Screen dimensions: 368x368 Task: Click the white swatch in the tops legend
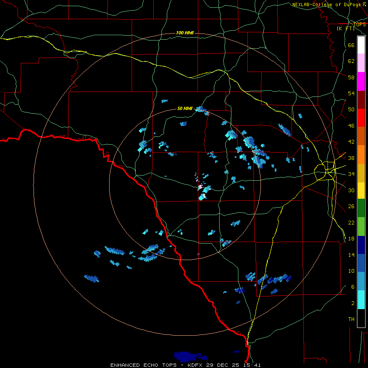point(361,45)
